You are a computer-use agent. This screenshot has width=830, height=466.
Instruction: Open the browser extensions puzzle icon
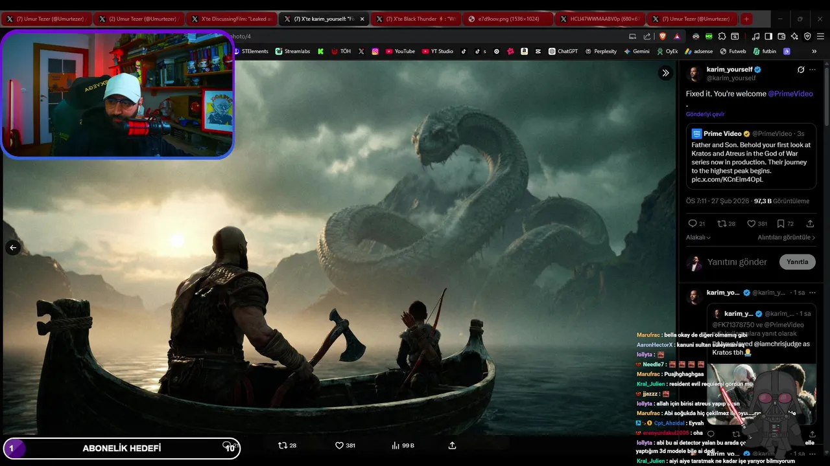pyautogui.click(x=722, y=36)
